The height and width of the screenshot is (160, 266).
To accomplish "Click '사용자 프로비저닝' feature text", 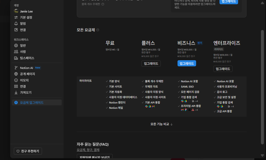I will [227, 87].
